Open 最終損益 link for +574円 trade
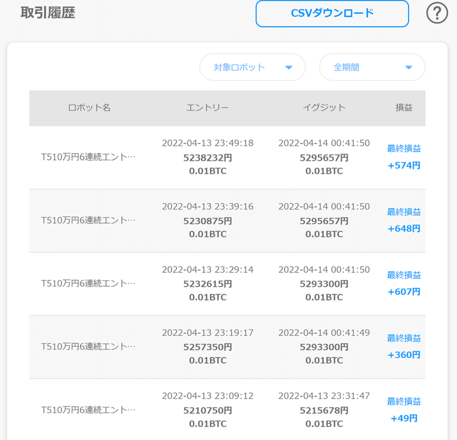This screenshot has height=440, width=457. coord(404,149)
